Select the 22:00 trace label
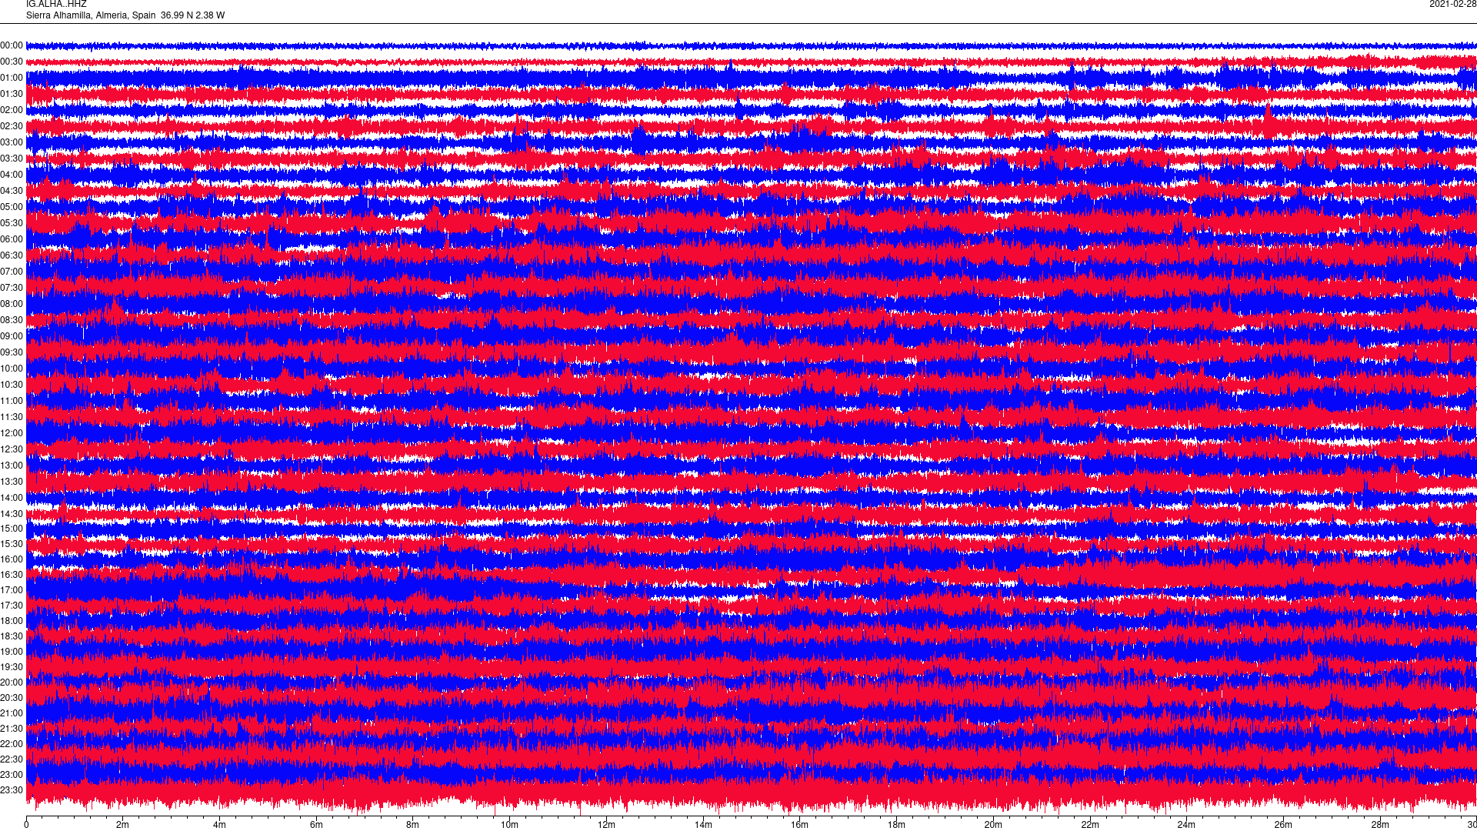 coord(12,745)
